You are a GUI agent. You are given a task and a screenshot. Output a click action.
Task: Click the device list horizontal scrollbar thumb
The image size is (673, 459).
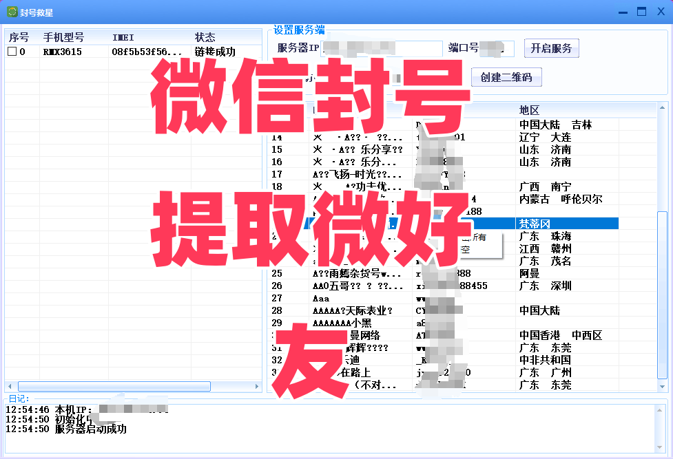click(114, 386)
